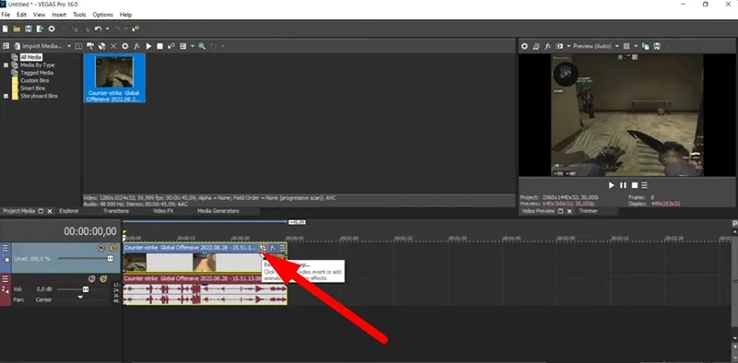This screenshot has height=363, width=738.
Task: Open the Help menu
Action: coord(125,15)
